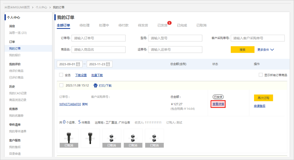294x160 pixels.
Task: Click the 再次订购 button
Action: tap(263, 98)
